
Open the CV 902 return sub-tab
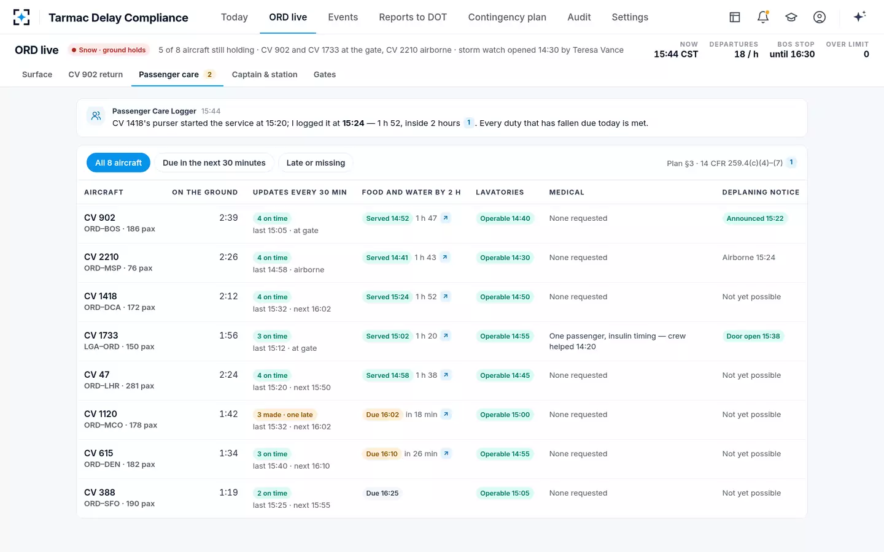pos(96,74)
